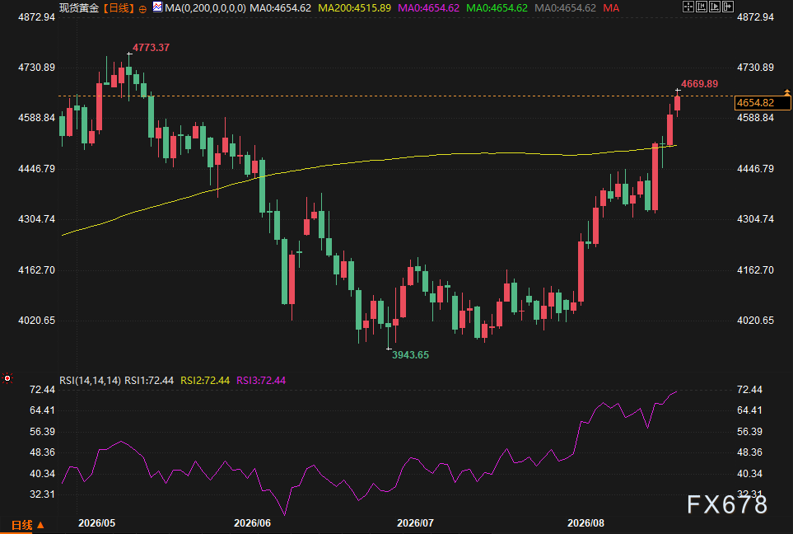Click the left-axis RSI 32.31 label
Screen dimensions: 793x534
43,494
